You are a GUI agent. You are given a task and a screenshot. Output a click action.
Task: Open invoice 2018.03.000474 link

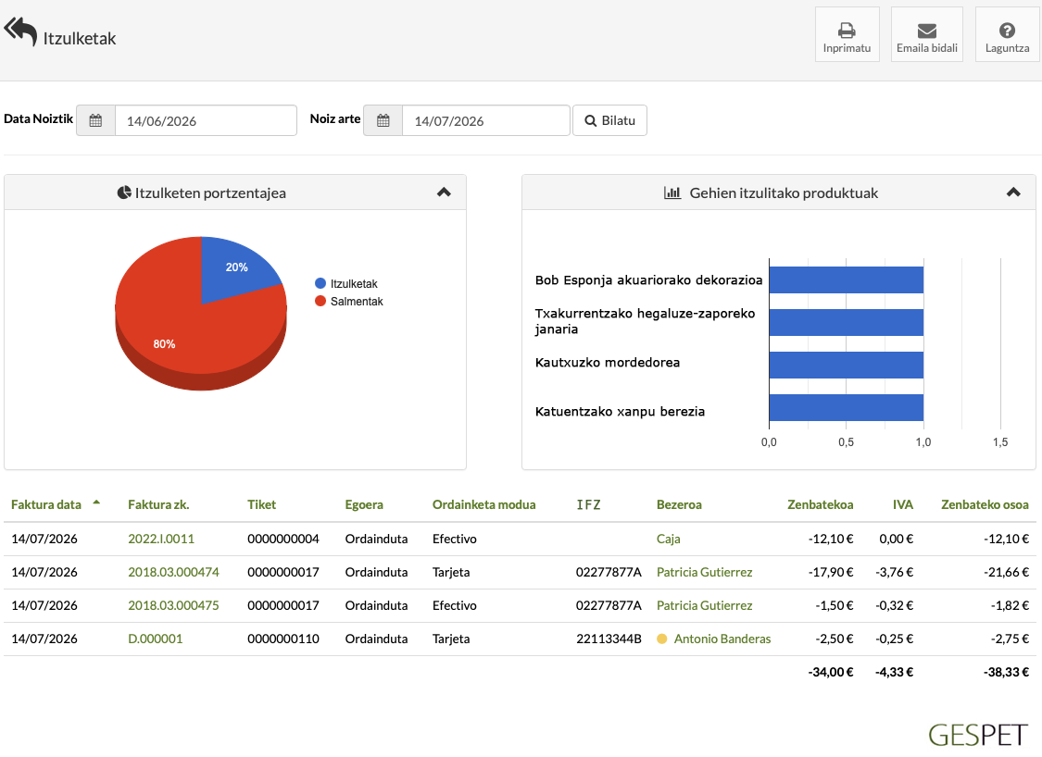click(x=173, y=573)
